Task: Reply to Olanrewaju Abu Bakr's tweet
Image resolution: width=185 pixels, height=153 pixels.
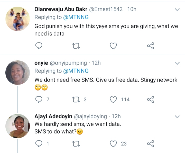Action: [x=38, y=46]
